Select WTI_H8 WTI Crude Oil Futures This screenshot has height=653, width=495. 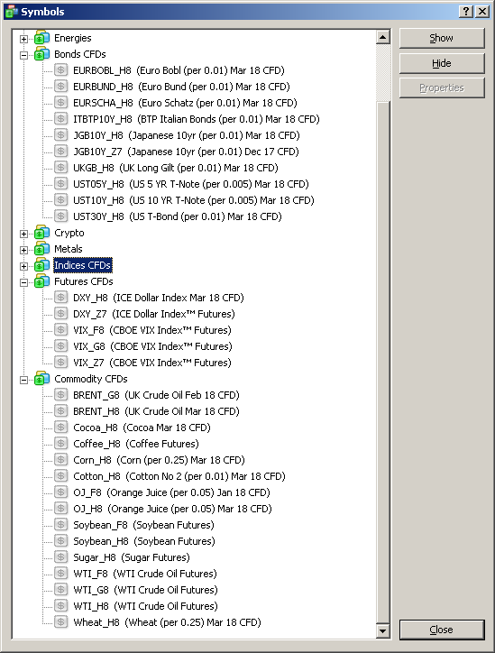tap(146, 606)
